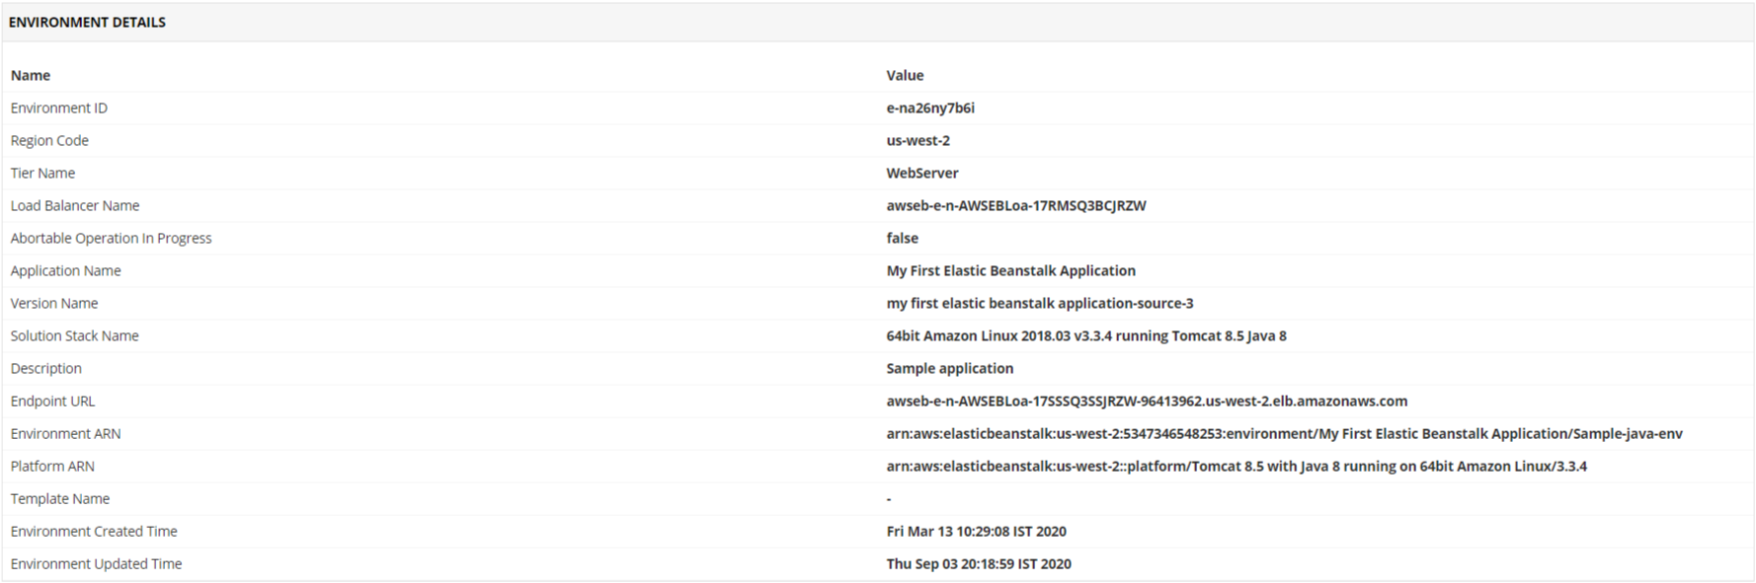The width and height of the screenshot is (1756, 583).
Task: Click the Environment Updated Time value
Action: (979, 563)
